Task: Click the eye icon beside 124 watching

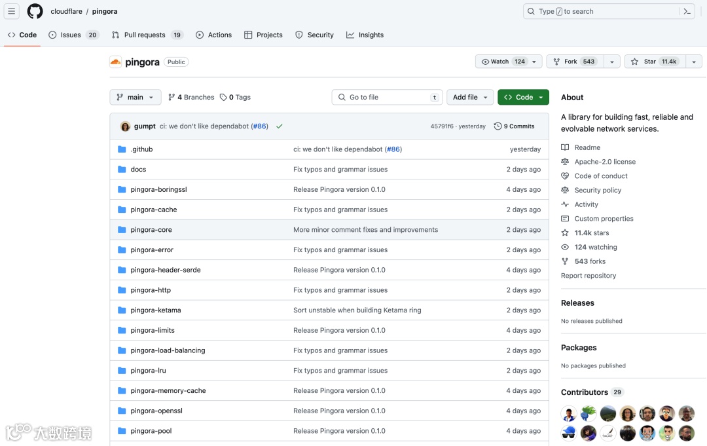Action: tap(565, 247)
